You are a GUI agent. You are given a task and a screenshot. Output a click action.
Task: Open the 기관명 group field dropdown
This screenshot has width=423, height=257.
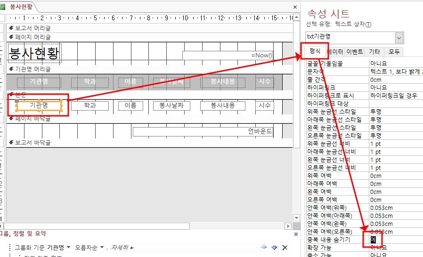tap(68, 247)
